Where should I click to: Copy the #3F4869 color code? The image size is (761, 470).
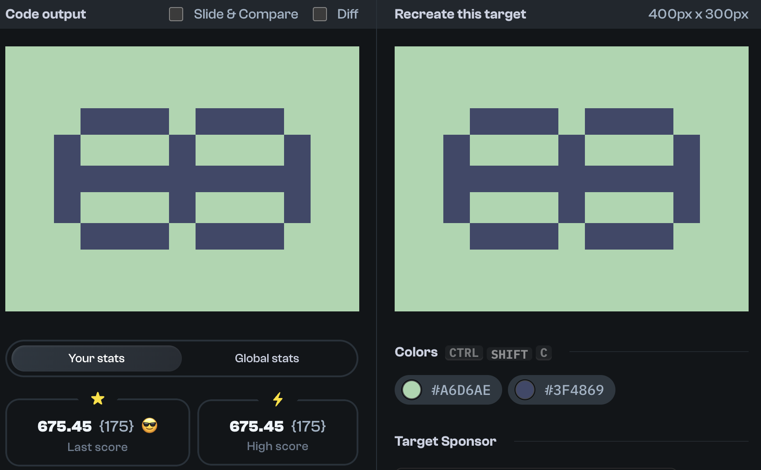574,390
